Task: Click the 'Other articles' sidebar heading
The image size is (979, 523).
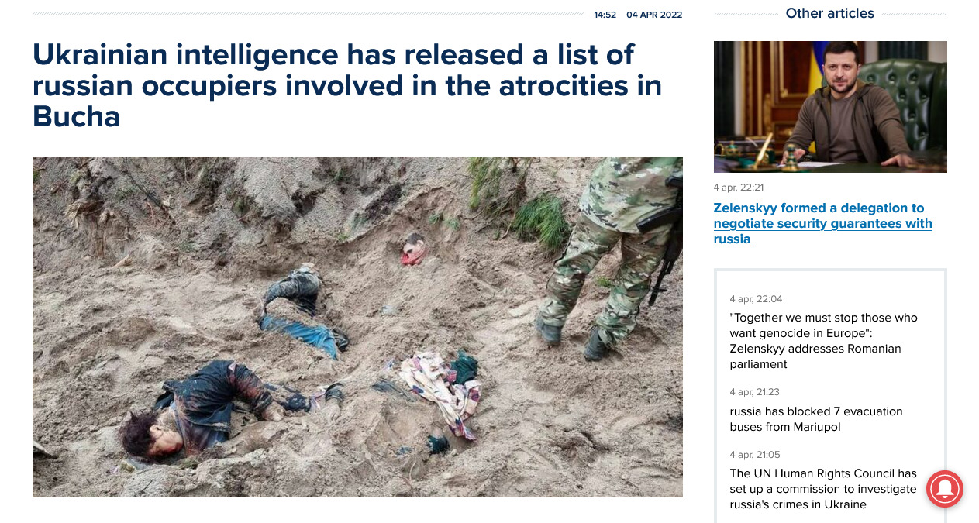Action: [x=829, y=13]
